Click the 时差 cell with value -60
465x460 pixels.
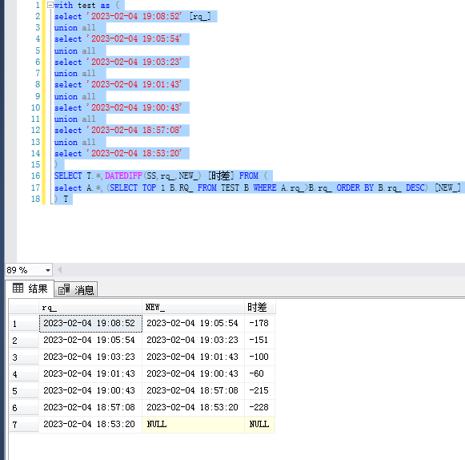point(260,373)
